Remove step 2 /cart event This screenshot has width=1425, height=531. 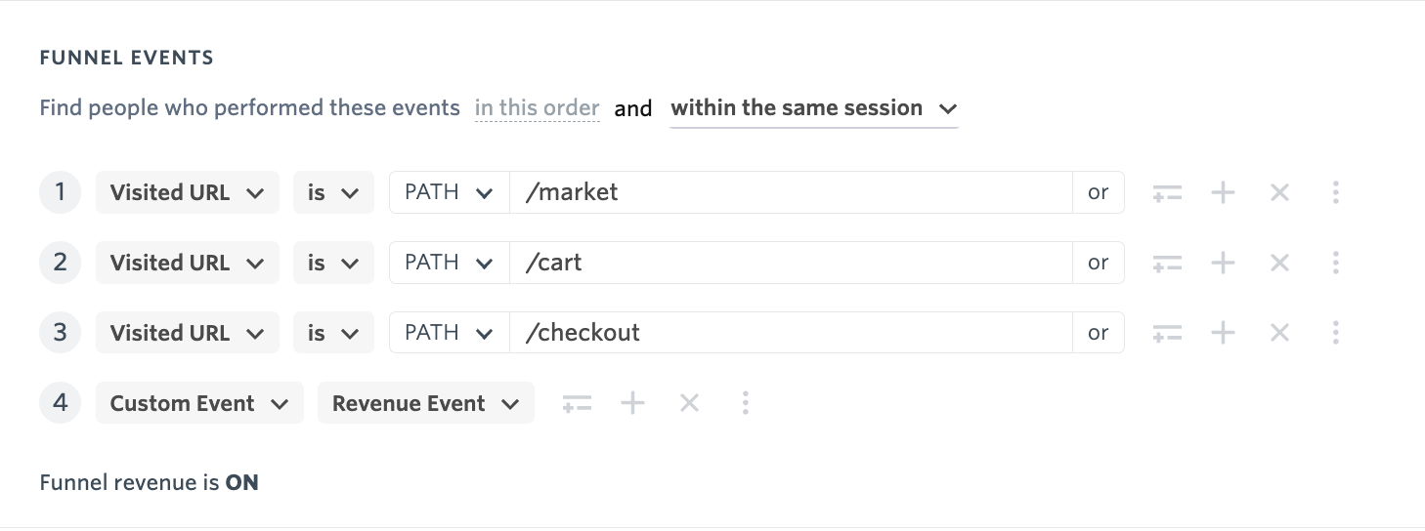1279,264
